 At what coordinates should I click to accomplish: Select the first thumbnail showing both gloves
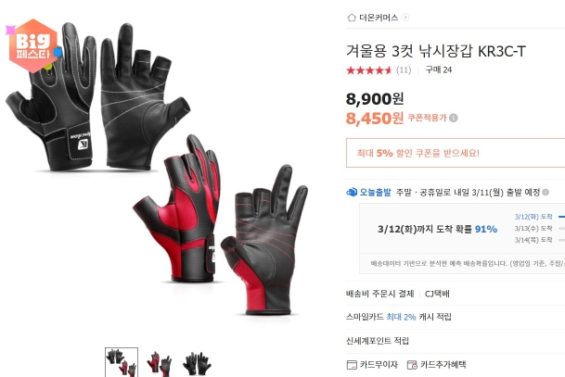coord(122,362)
